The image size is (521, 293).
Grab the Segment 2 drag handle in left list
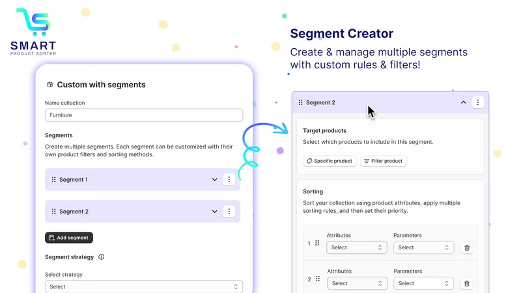54,211
